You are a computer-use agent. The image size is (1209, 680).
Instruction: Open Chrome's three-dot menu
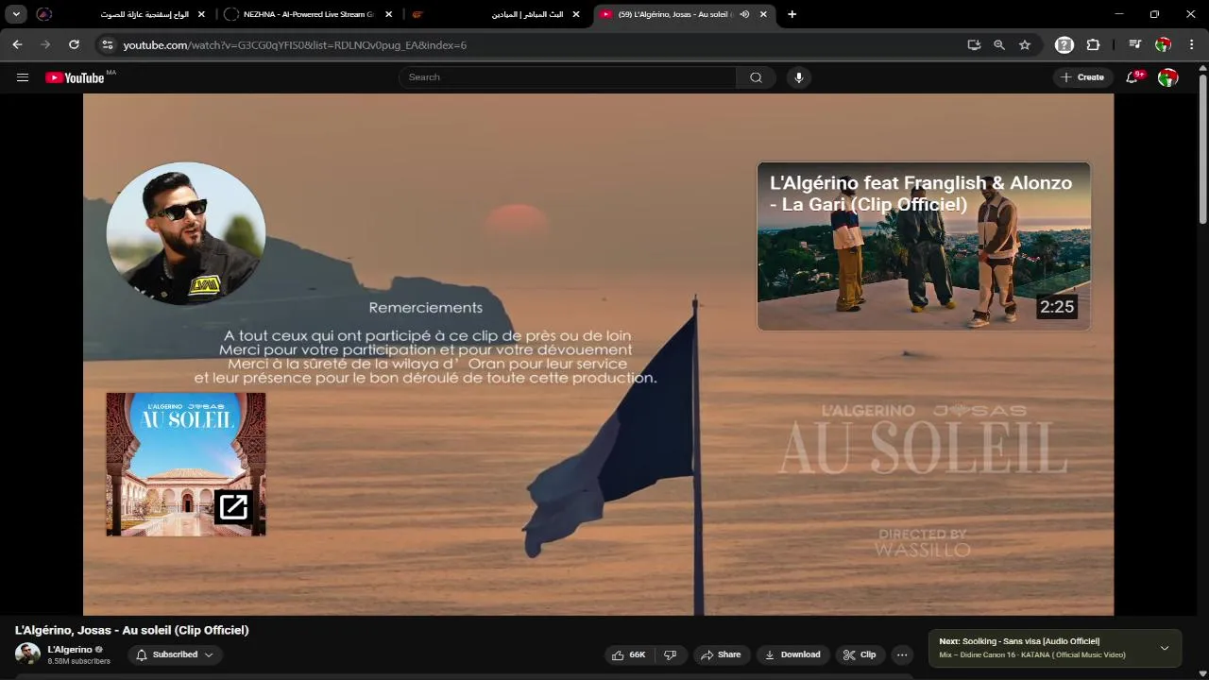coord(1192,44)
